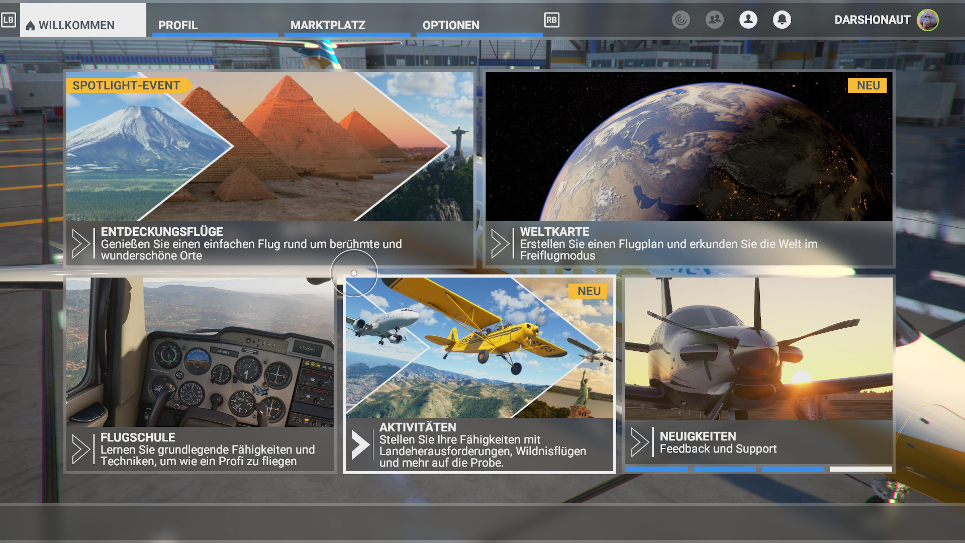Click the arrow icon beside Entdeckungsflüge
The image size is (965, 543).
coord(81,244)
